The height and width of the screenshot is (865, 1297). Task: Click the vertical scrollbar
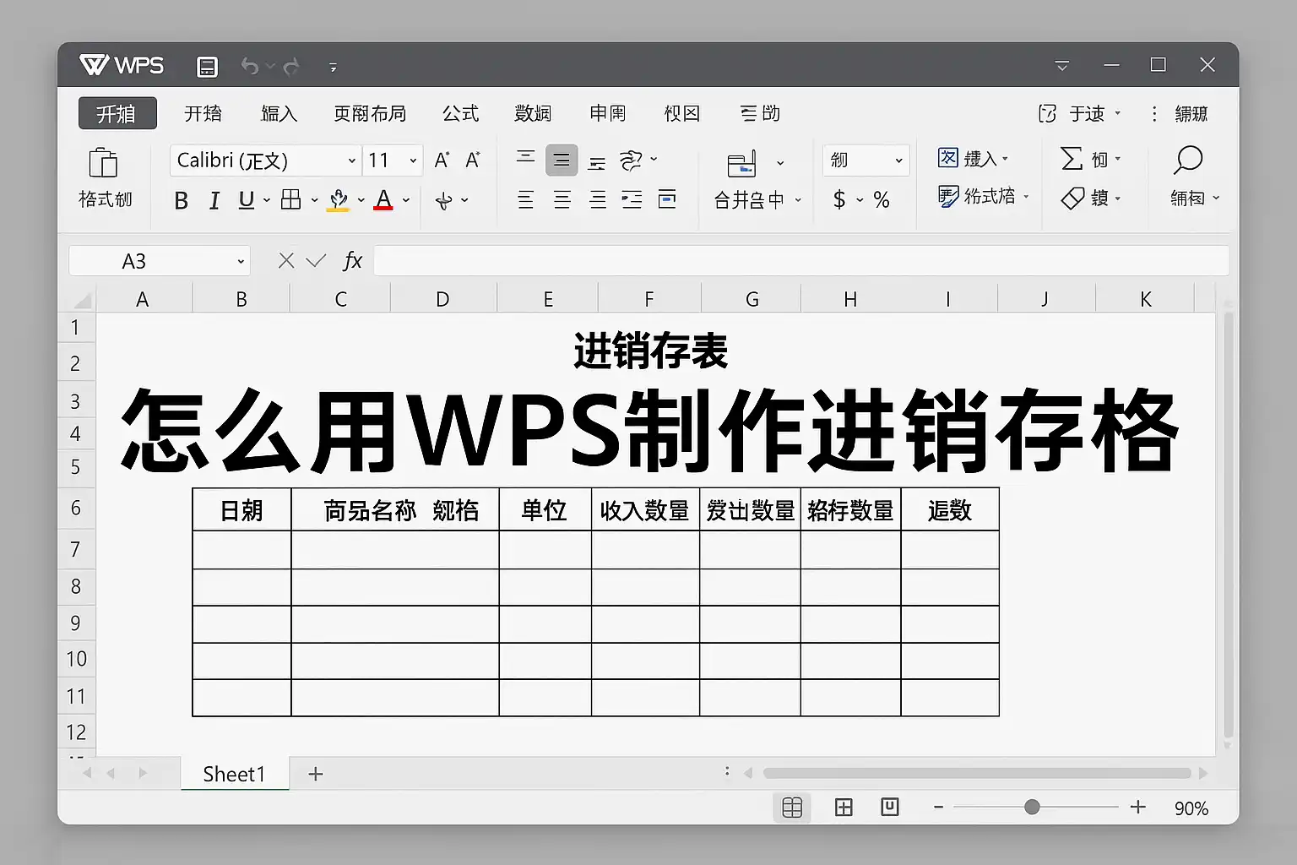coord(1228,525)
